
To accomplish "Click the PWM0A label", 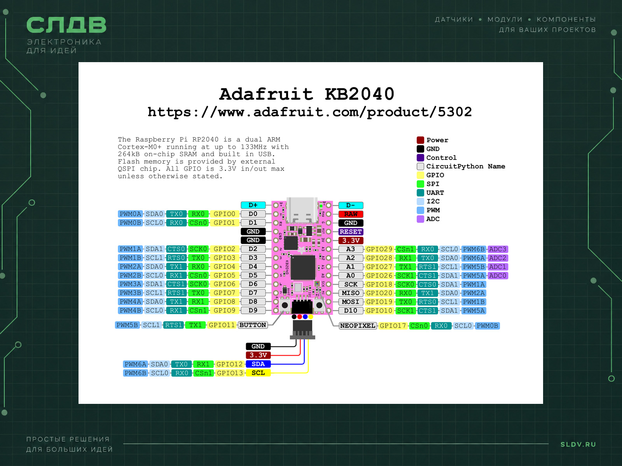I will pyautogui.click(x=130, y=214).
